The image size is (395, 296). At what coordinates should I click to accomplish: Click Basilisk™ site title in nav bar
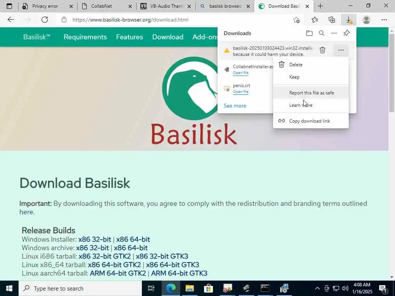(x=37, y=37)
